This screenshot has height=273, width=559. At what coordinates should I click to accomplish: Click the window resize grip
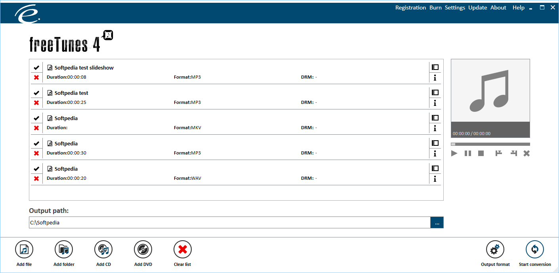[555, 270]
